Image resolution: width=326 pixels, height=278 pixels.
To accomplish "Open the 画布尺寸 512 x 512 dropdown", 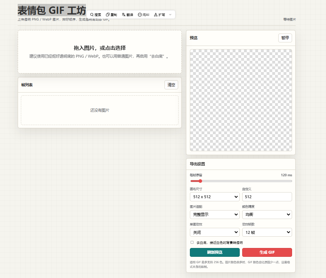I will click(215, 197).
